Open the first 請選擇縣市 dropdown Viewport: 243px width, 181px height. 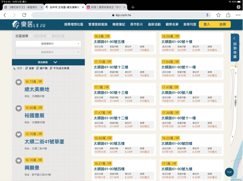(48, 44)
